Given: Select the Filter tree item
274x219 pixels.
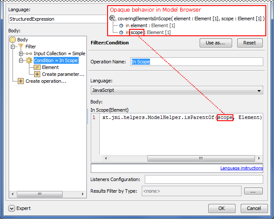Looking at the screenshot, I should 31,47.
